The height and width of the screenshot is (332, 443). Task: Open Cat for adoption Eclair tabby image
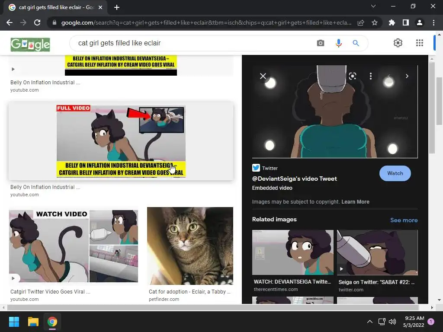coord(190,246)
